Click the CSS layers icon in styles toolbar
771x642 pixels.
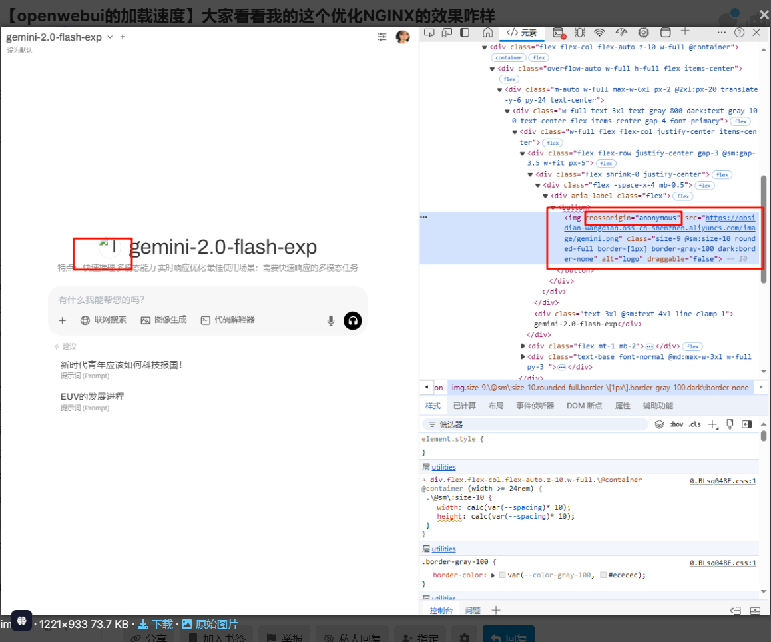[x=659, y=424]
